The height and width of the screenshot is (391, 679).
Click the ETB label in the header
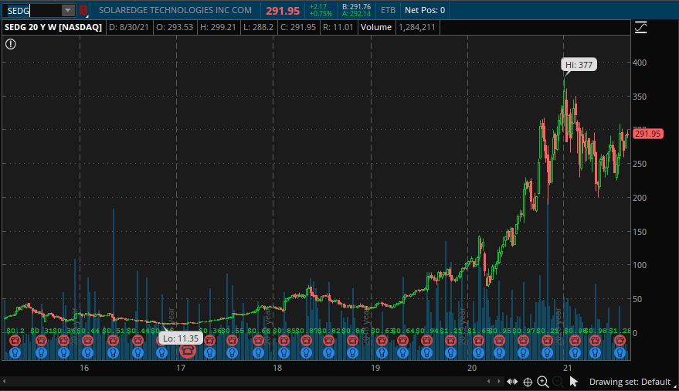click(x=388, y=10)
